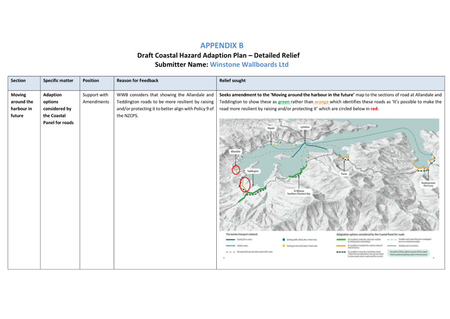The width and height of the screenshot is (450, 319).
Task: Click the 'Adaptation options considered by the Coastal Panel' legend heading
Action: click(370, 235)
